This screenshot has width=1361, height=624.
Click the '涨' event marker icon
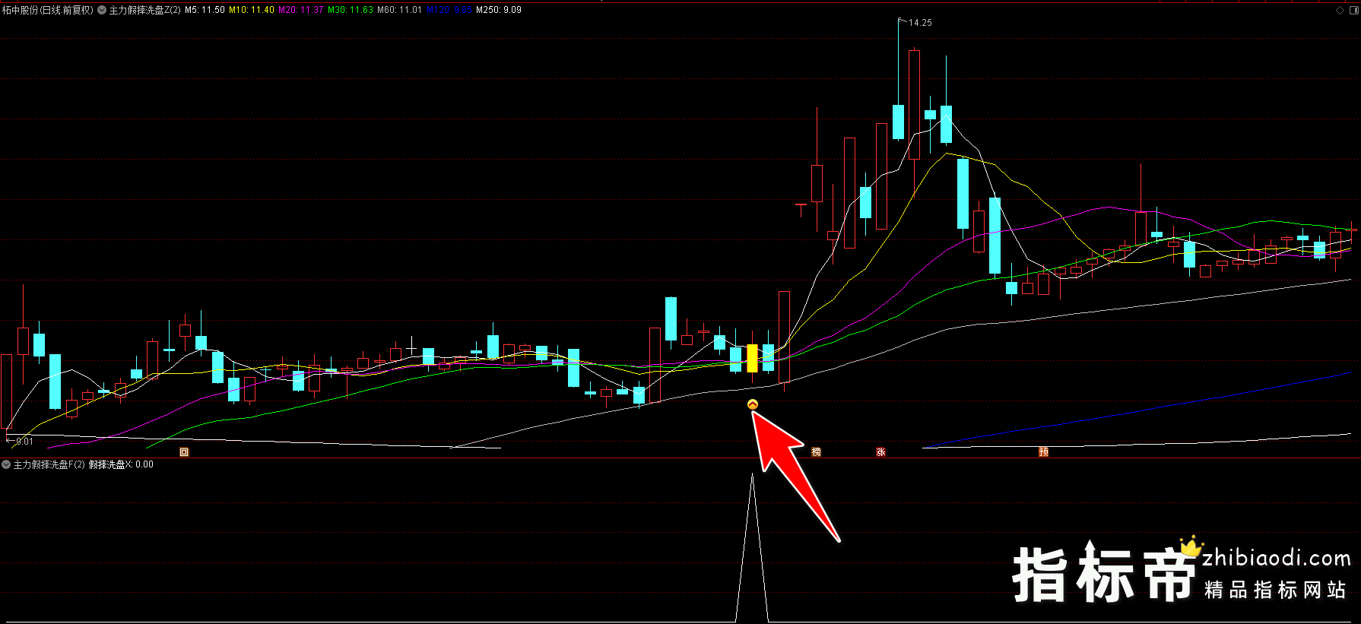click(881, 452)
